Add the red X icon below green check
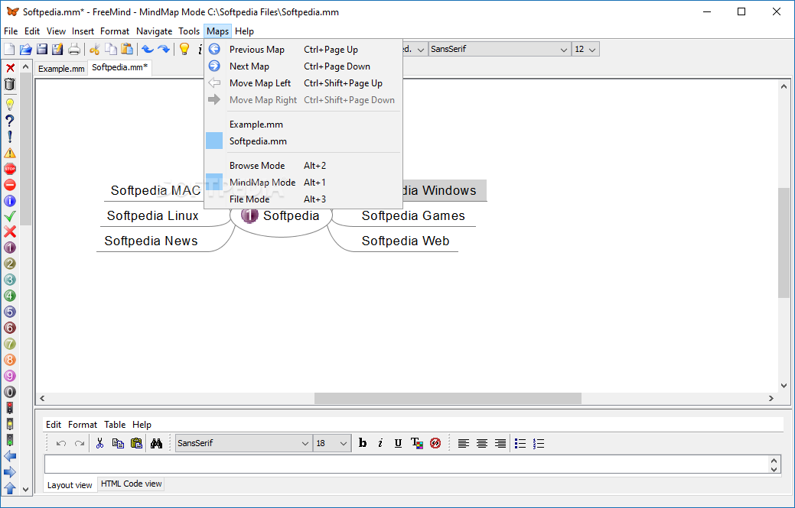Image resolution: width=795 pixels, height=508 pixels. (10, 231)
